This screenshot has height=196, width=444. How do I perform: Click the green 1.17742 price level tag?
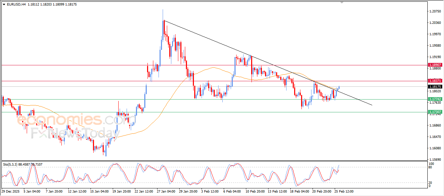[x=435, y=99]
